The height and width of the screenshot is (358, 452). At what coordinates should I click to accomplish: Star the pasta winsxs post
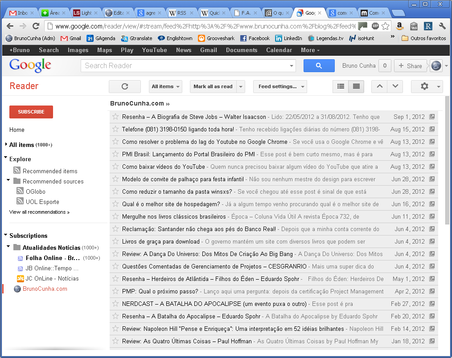115,191
